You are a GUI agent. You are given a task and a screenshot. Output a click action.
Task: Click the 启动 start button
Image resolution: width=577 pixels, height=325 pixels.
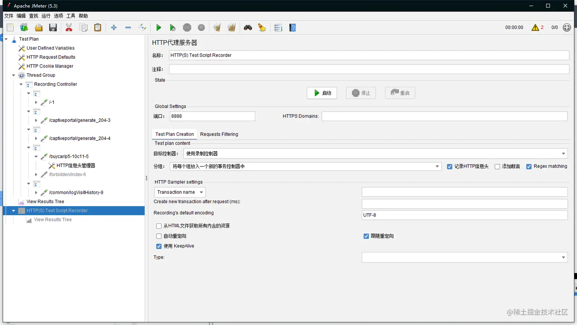322,93
